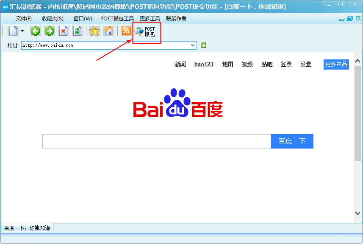The width and height of the screenshot is (363, 244).
Task: Click the scrollbar down arrow
Action: (357, 213)
